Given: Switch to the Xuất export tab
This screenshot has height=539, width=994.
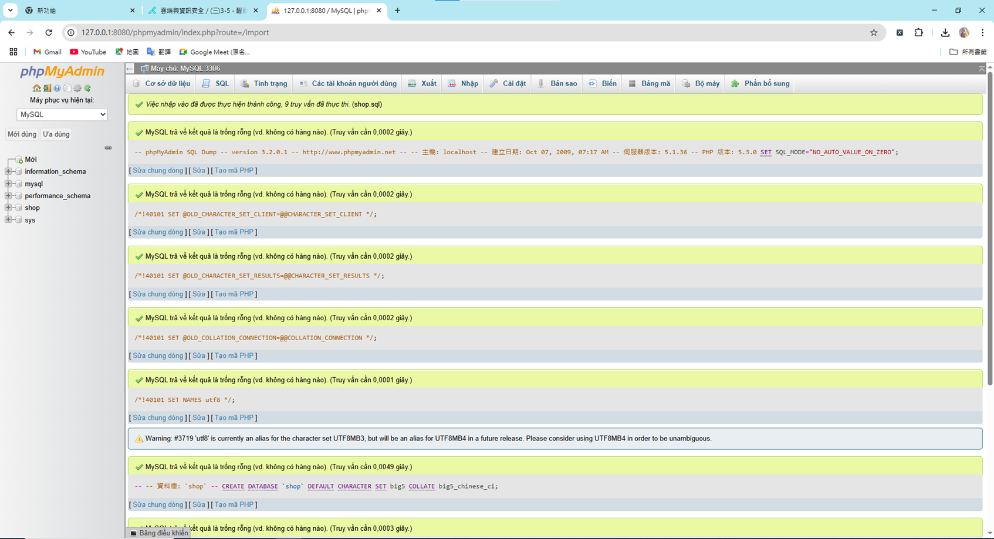Looking at the screenshot, I should coord(422,84).
